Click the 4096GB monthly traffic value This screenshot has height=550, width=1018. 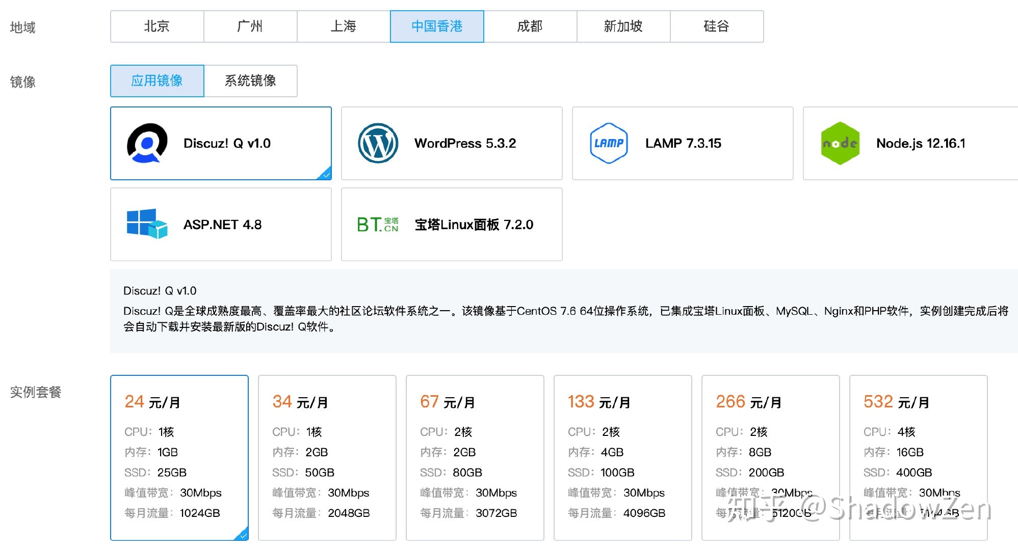(x=644, y=513)
